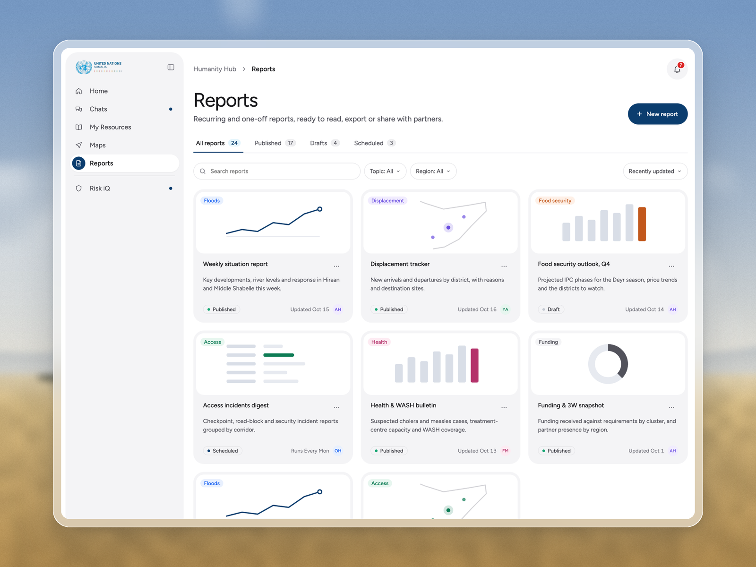
Task: Click Displacement tracker map thumbnail
Action: click(x=440, y=222)
